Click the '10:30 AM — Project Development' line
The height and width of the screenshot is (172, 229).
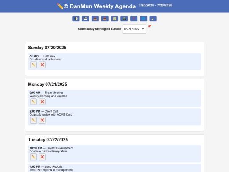click(x=51, y=148)
